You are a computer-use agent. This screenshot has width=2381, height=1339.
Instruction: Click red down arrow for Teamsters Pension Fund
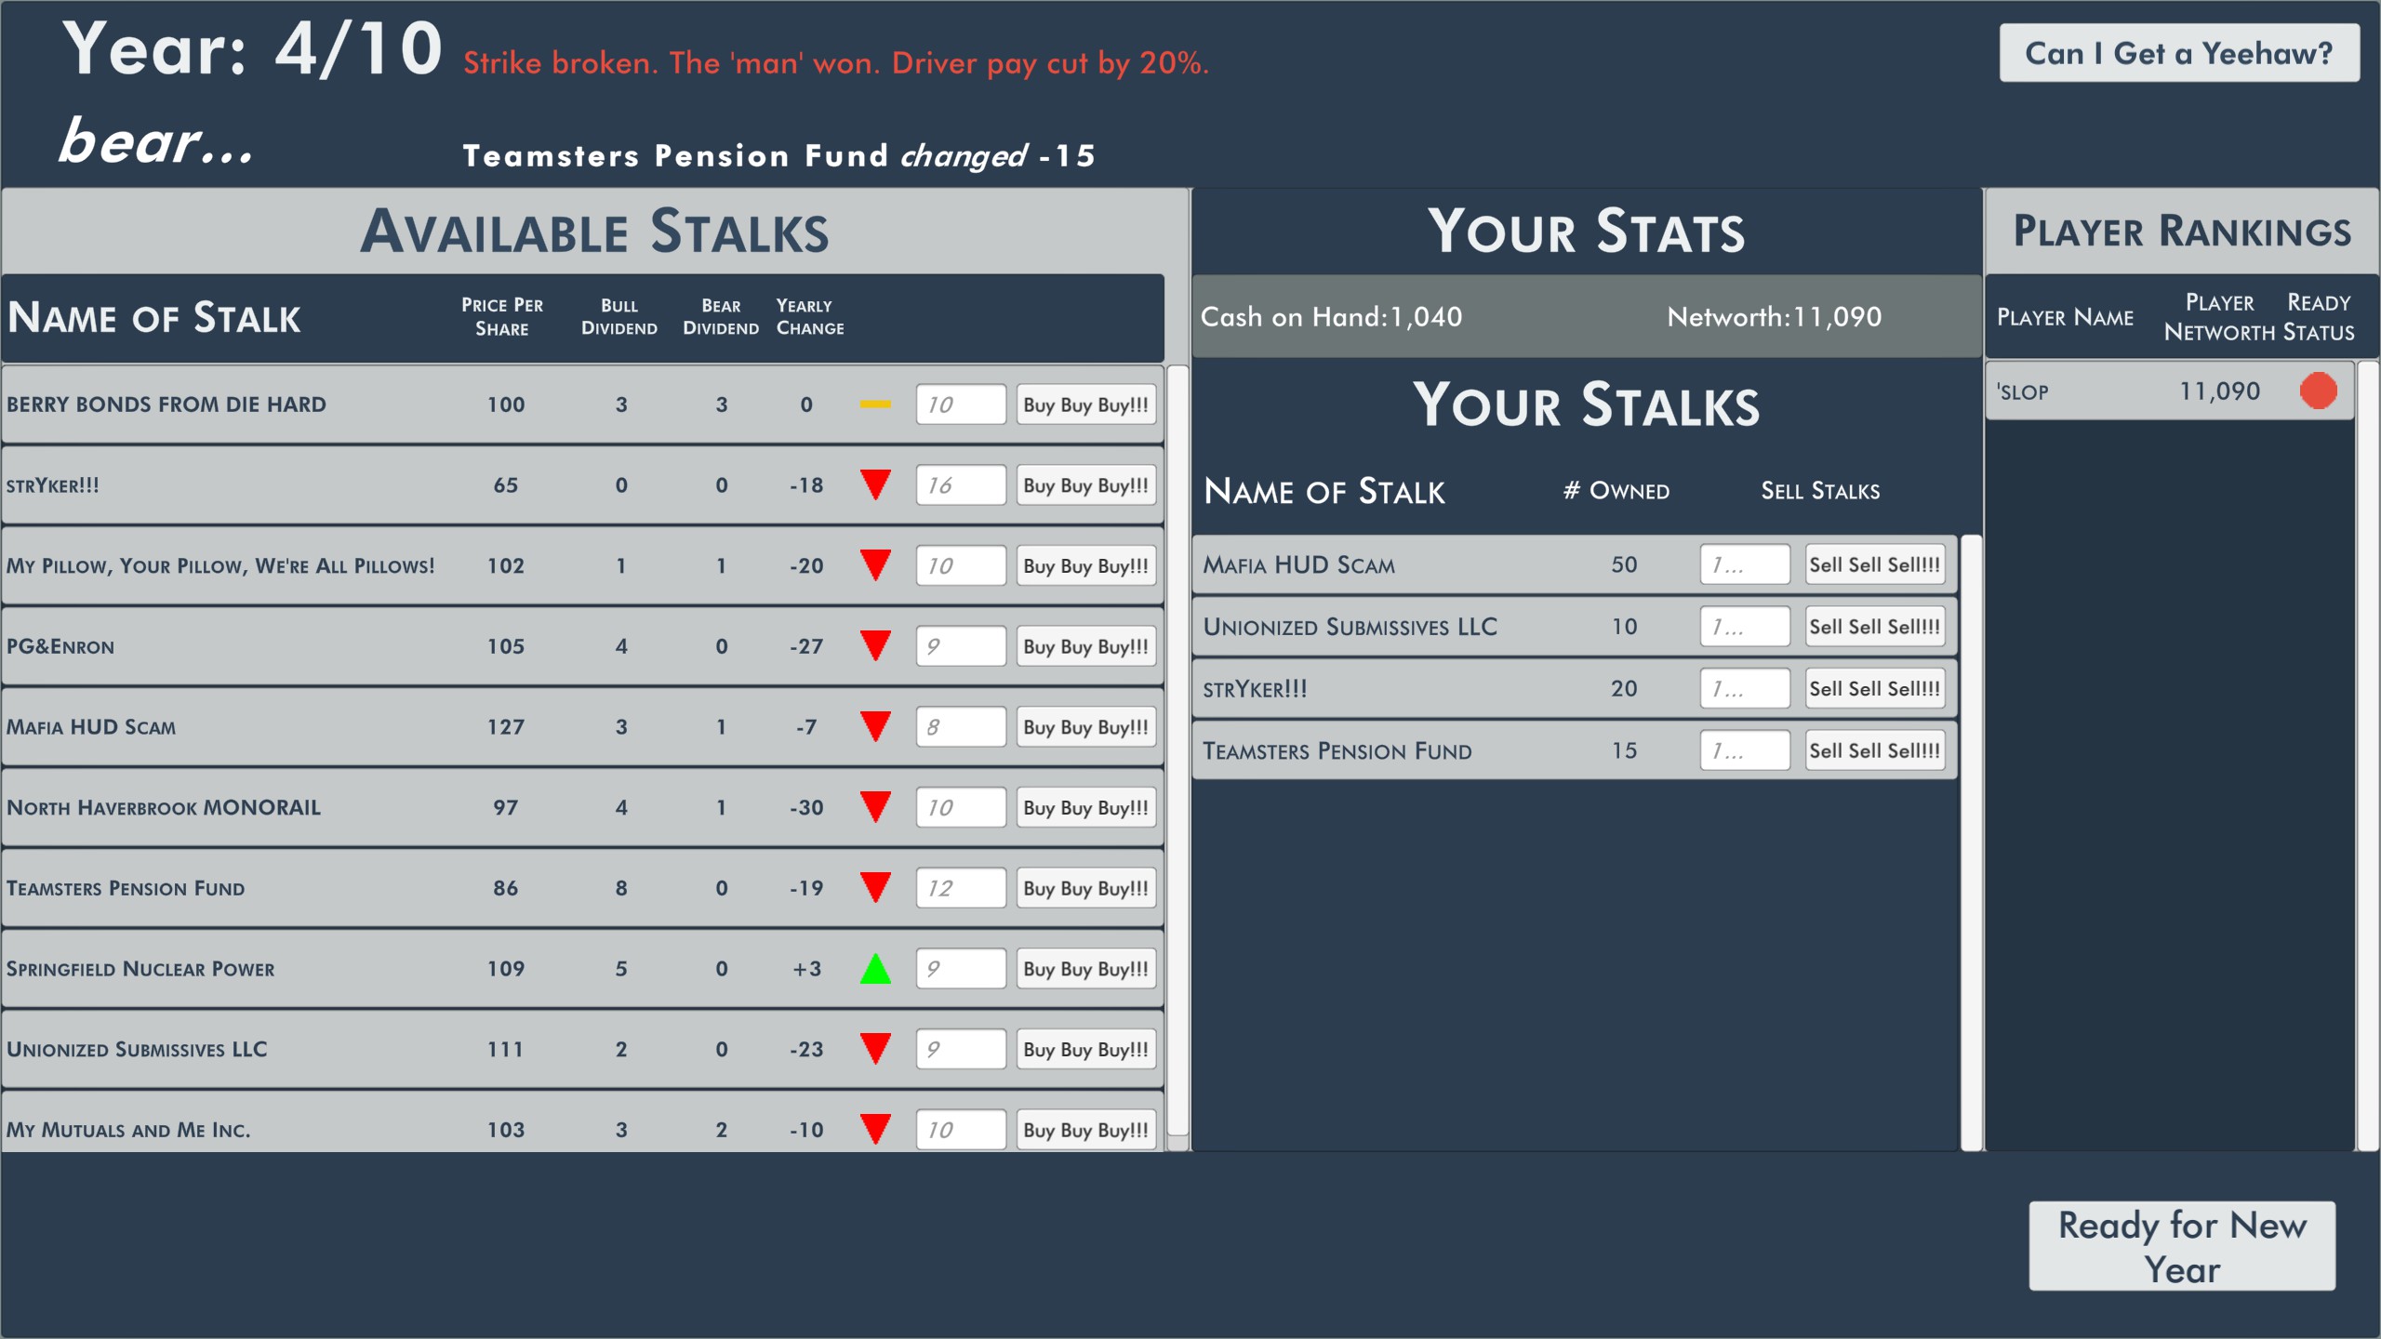875,887
